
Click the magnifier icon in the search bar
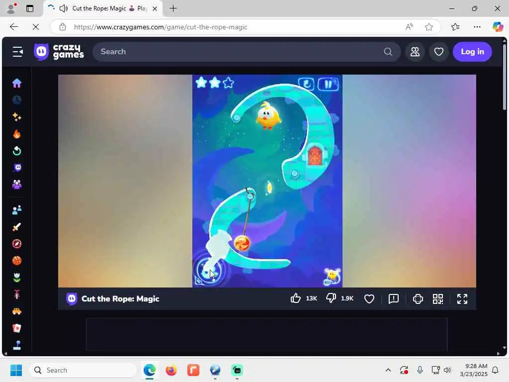coord(388,52)
